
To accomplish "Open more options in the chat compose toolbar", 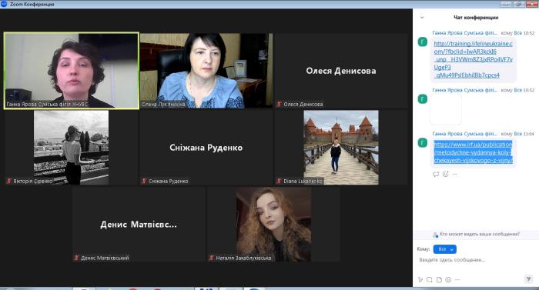I will click(x=457, y=280).
